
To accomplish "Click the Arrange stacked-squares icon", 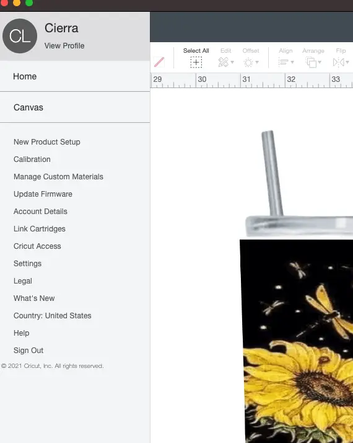I will (311, 62).
